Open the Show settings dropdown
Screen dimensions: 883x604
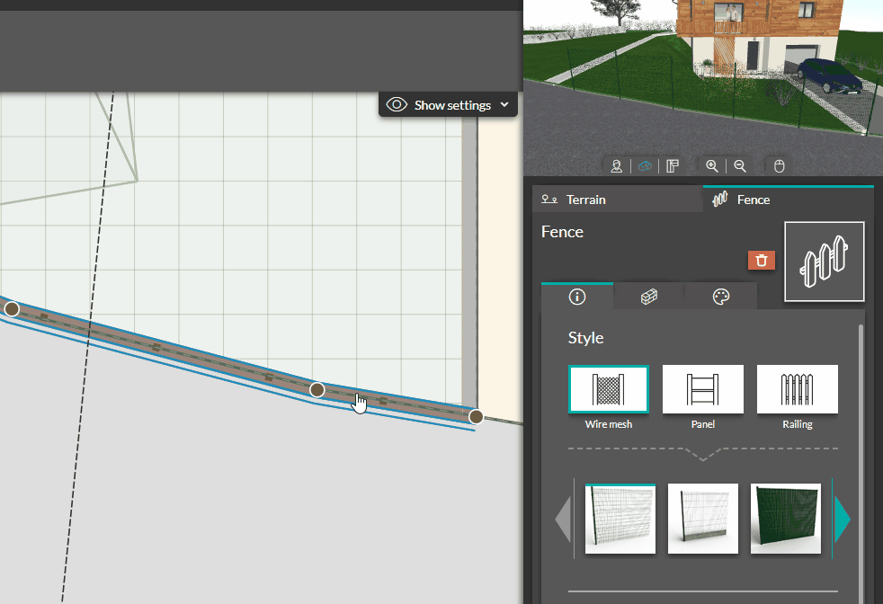(448, 104)
